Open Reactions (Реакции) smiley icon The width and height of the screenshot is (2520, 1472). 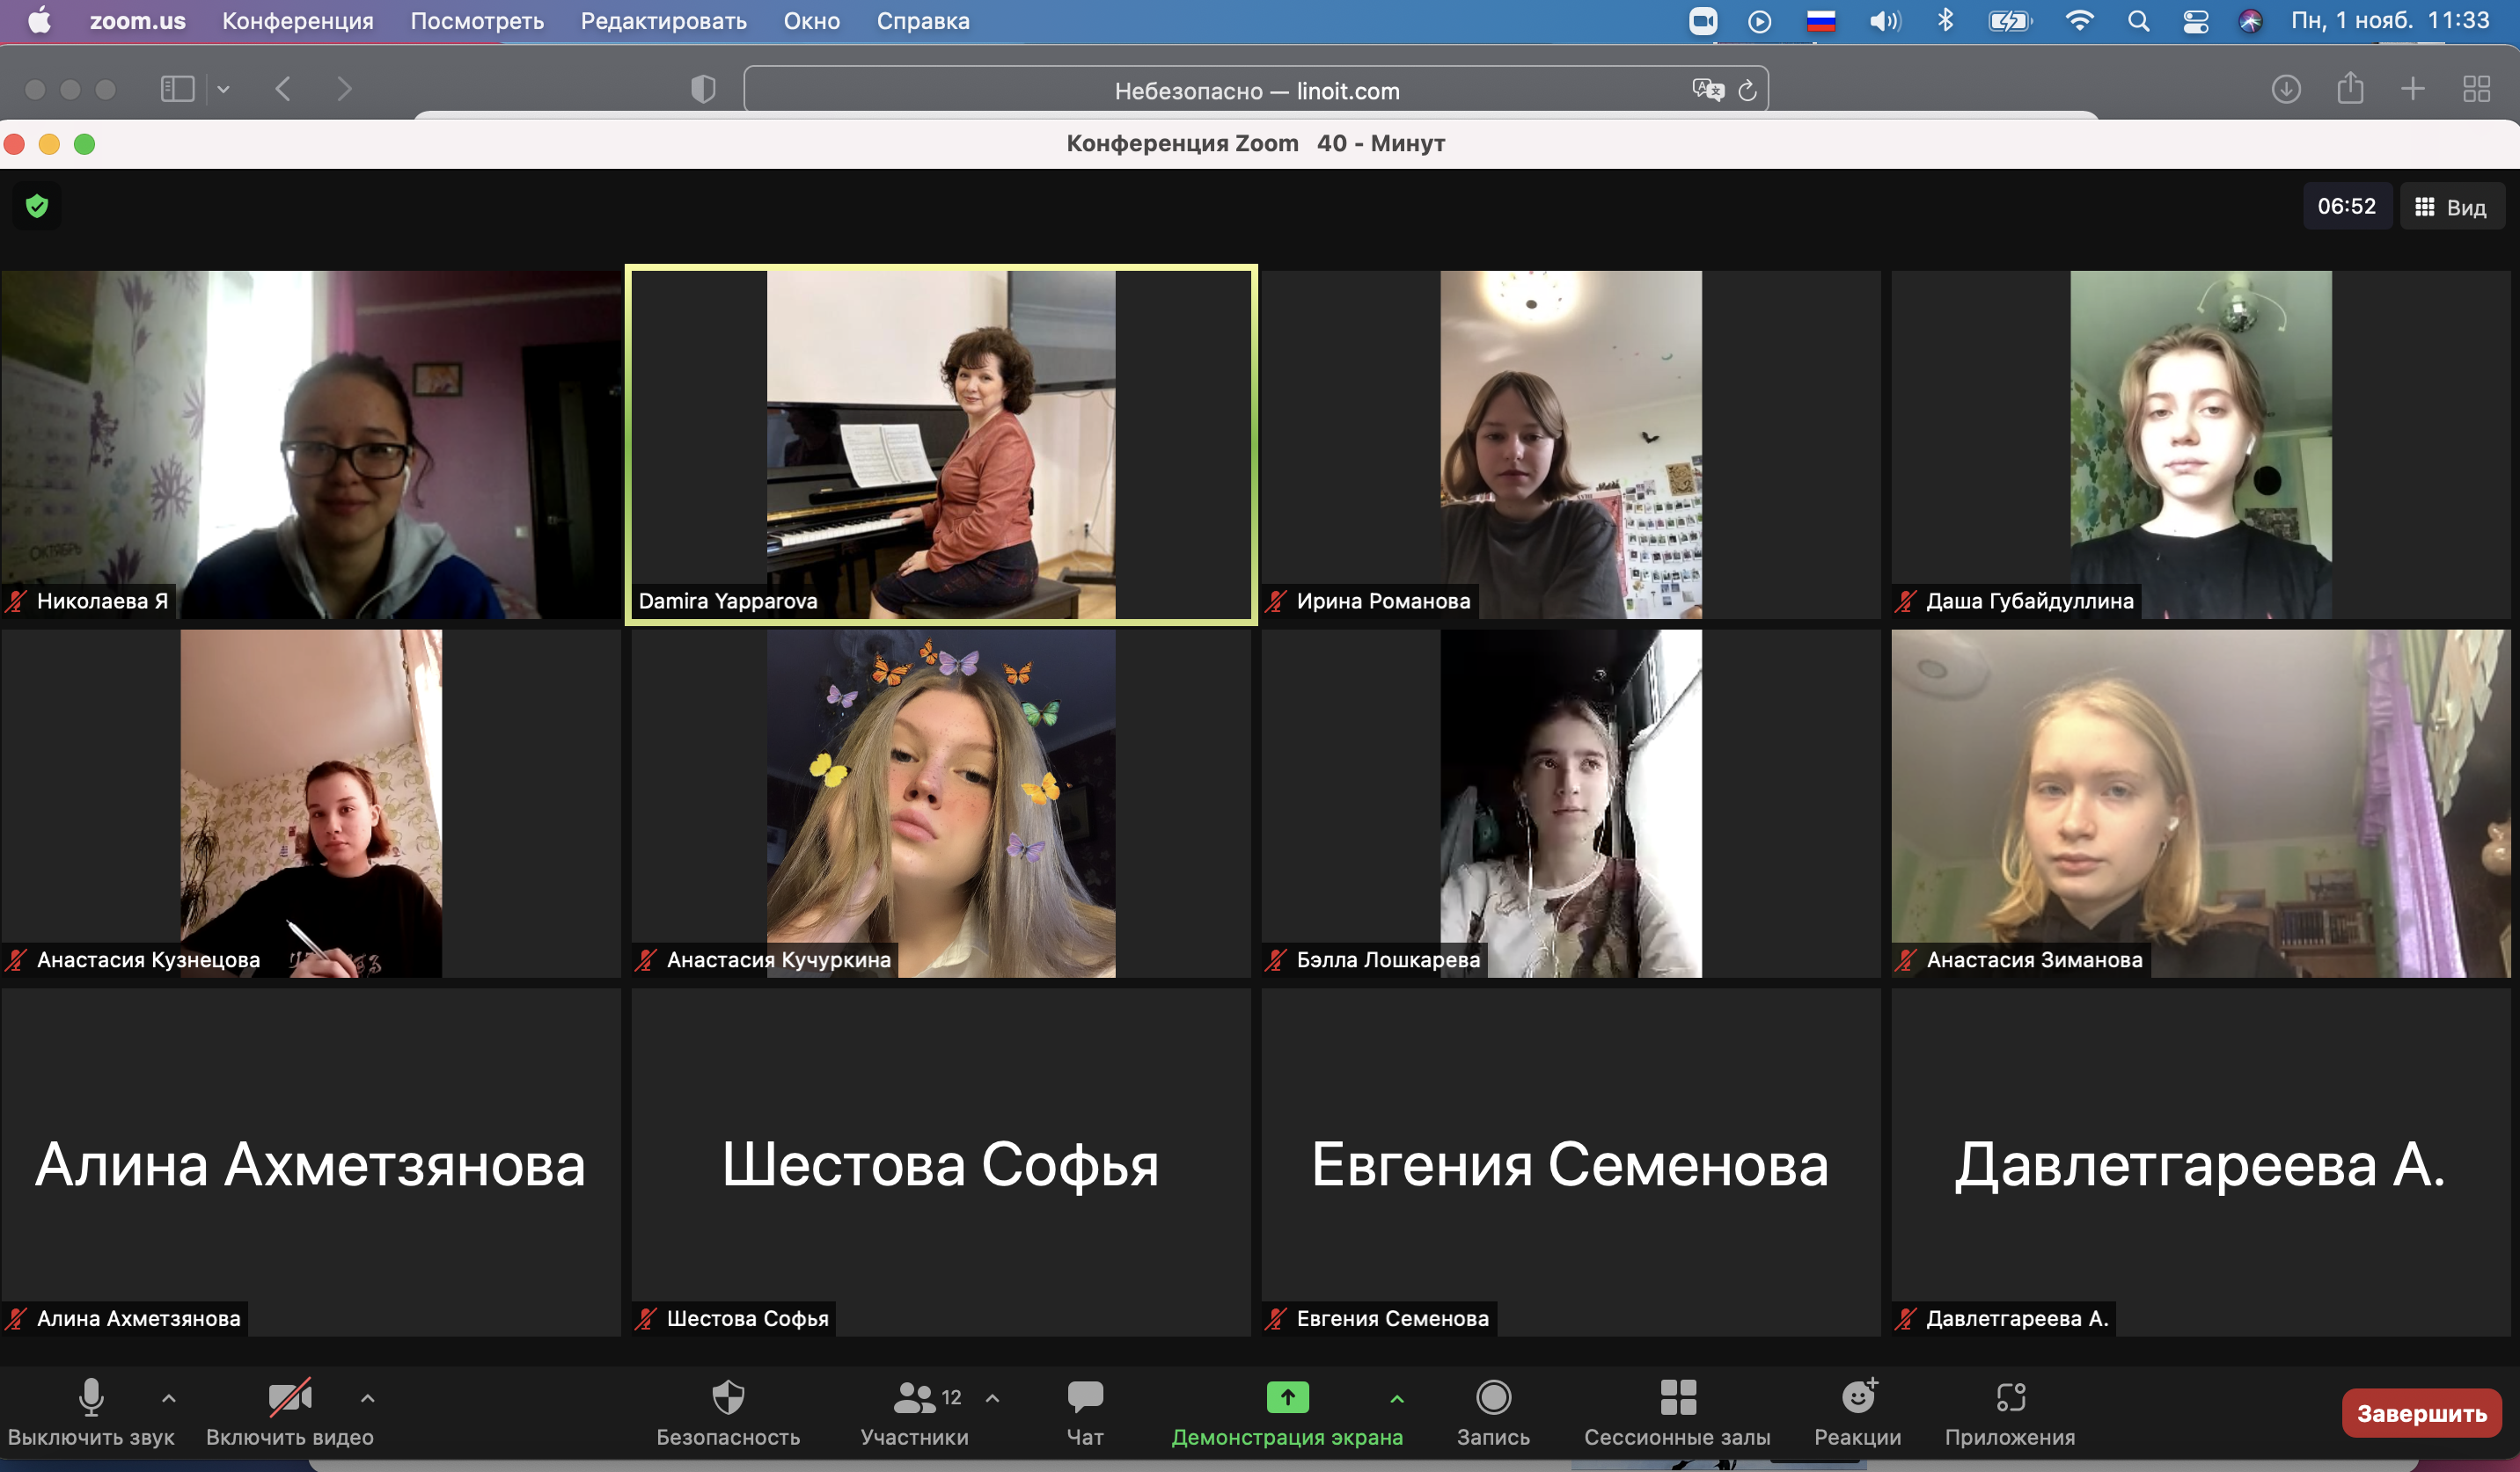(x=1857, y=1398)
